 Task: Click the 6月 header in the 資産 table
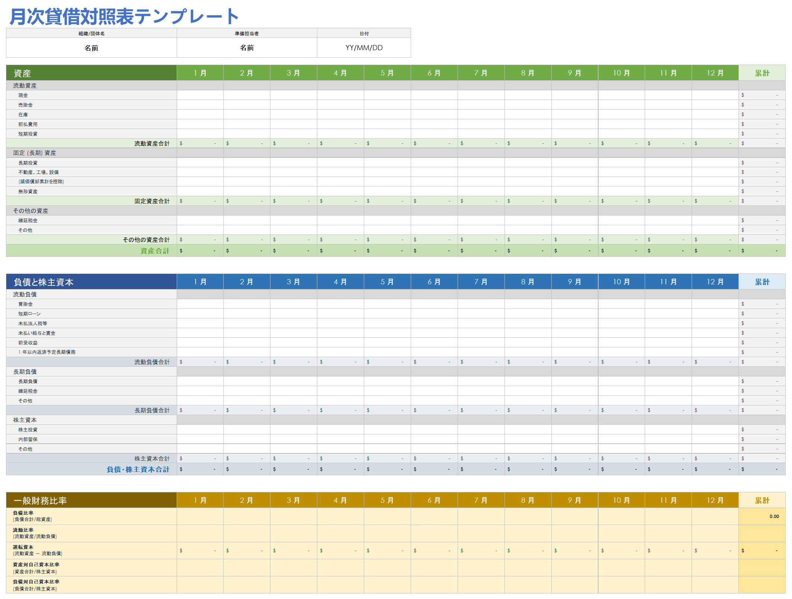coord(434,73)
